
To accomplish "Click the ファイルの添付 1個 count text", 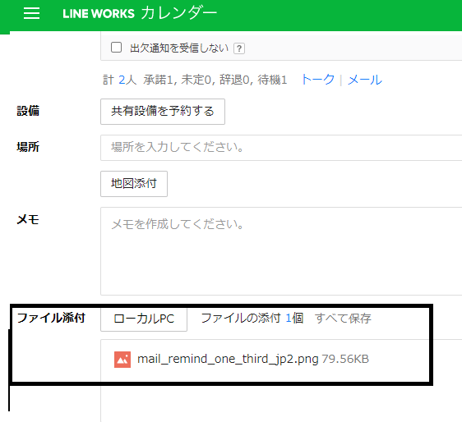I will pyautogui.click(x=252, y=318).
